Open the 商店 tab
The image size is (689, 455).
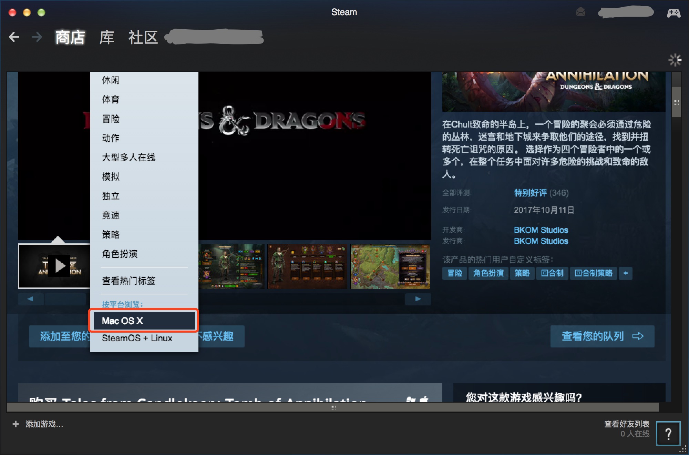click(70, 37)
